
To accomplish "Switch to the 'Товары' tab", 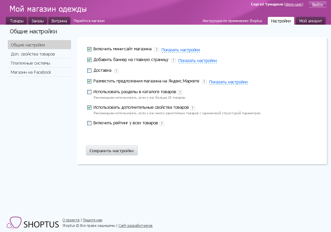I will 16,20.
